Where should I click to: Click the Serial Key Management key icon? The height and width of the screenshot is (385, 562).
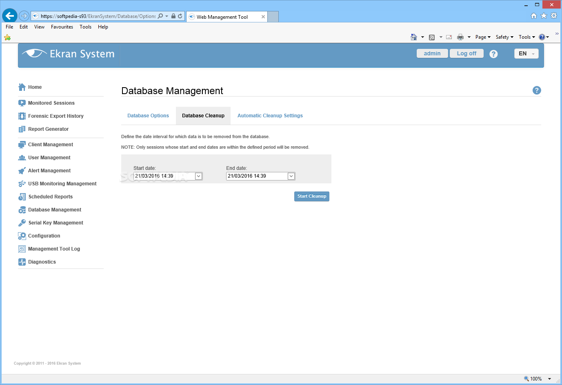[x=22, y=223]
